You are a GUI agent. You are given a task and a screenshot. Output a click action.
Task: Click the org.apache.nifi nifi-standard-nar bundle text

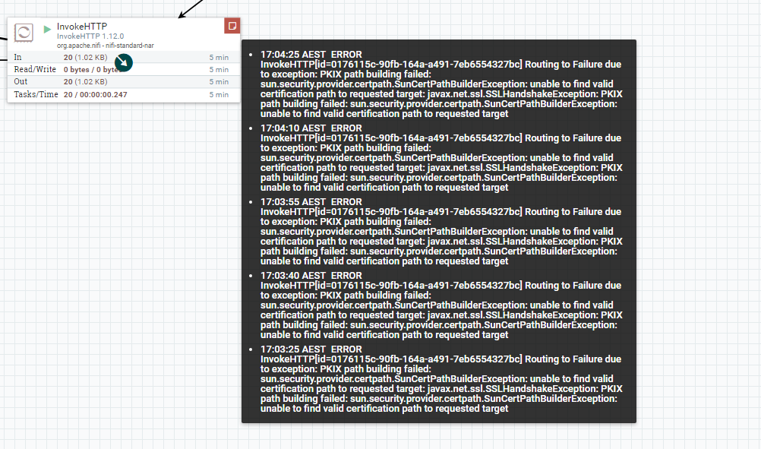(106, 46)
